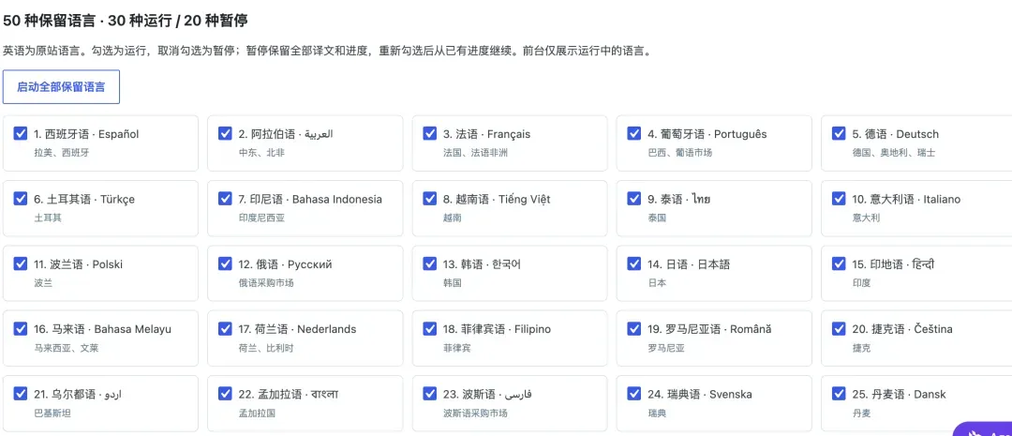1012x436 pixels.
Task: Click the subtitle 俄语采购市场
Action: [266, 283]
